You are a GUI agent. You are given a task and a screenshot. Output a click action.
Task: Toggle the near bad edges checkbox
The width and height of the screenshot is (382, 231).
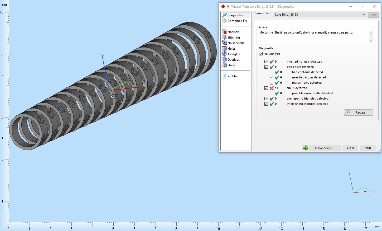271,77
